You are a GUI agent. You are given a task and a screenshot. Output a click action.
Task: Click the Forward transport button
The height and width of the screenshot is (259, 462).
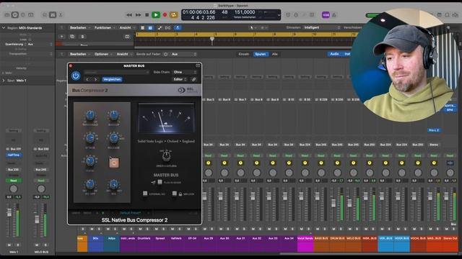click(x=138, y=15)
